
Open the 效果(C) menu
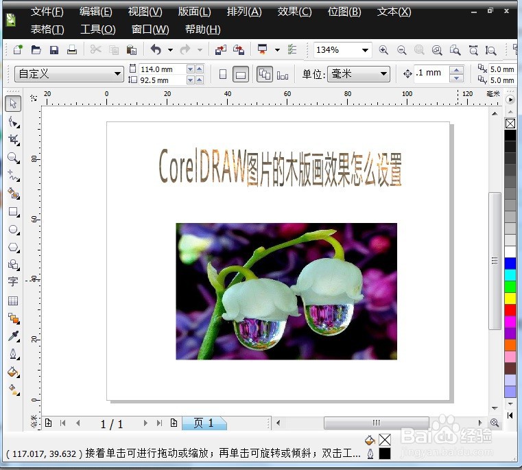(x=295, y=12)
